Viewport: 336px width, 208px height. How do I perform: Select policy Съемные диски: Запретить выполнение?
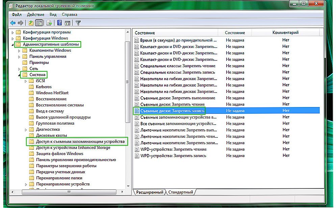point(178,98)
